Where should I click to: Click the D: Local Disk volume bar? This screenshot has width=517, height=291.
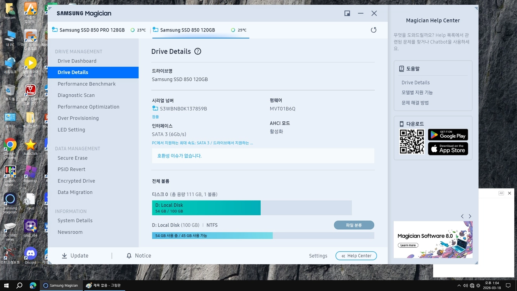tap(252, 208)
